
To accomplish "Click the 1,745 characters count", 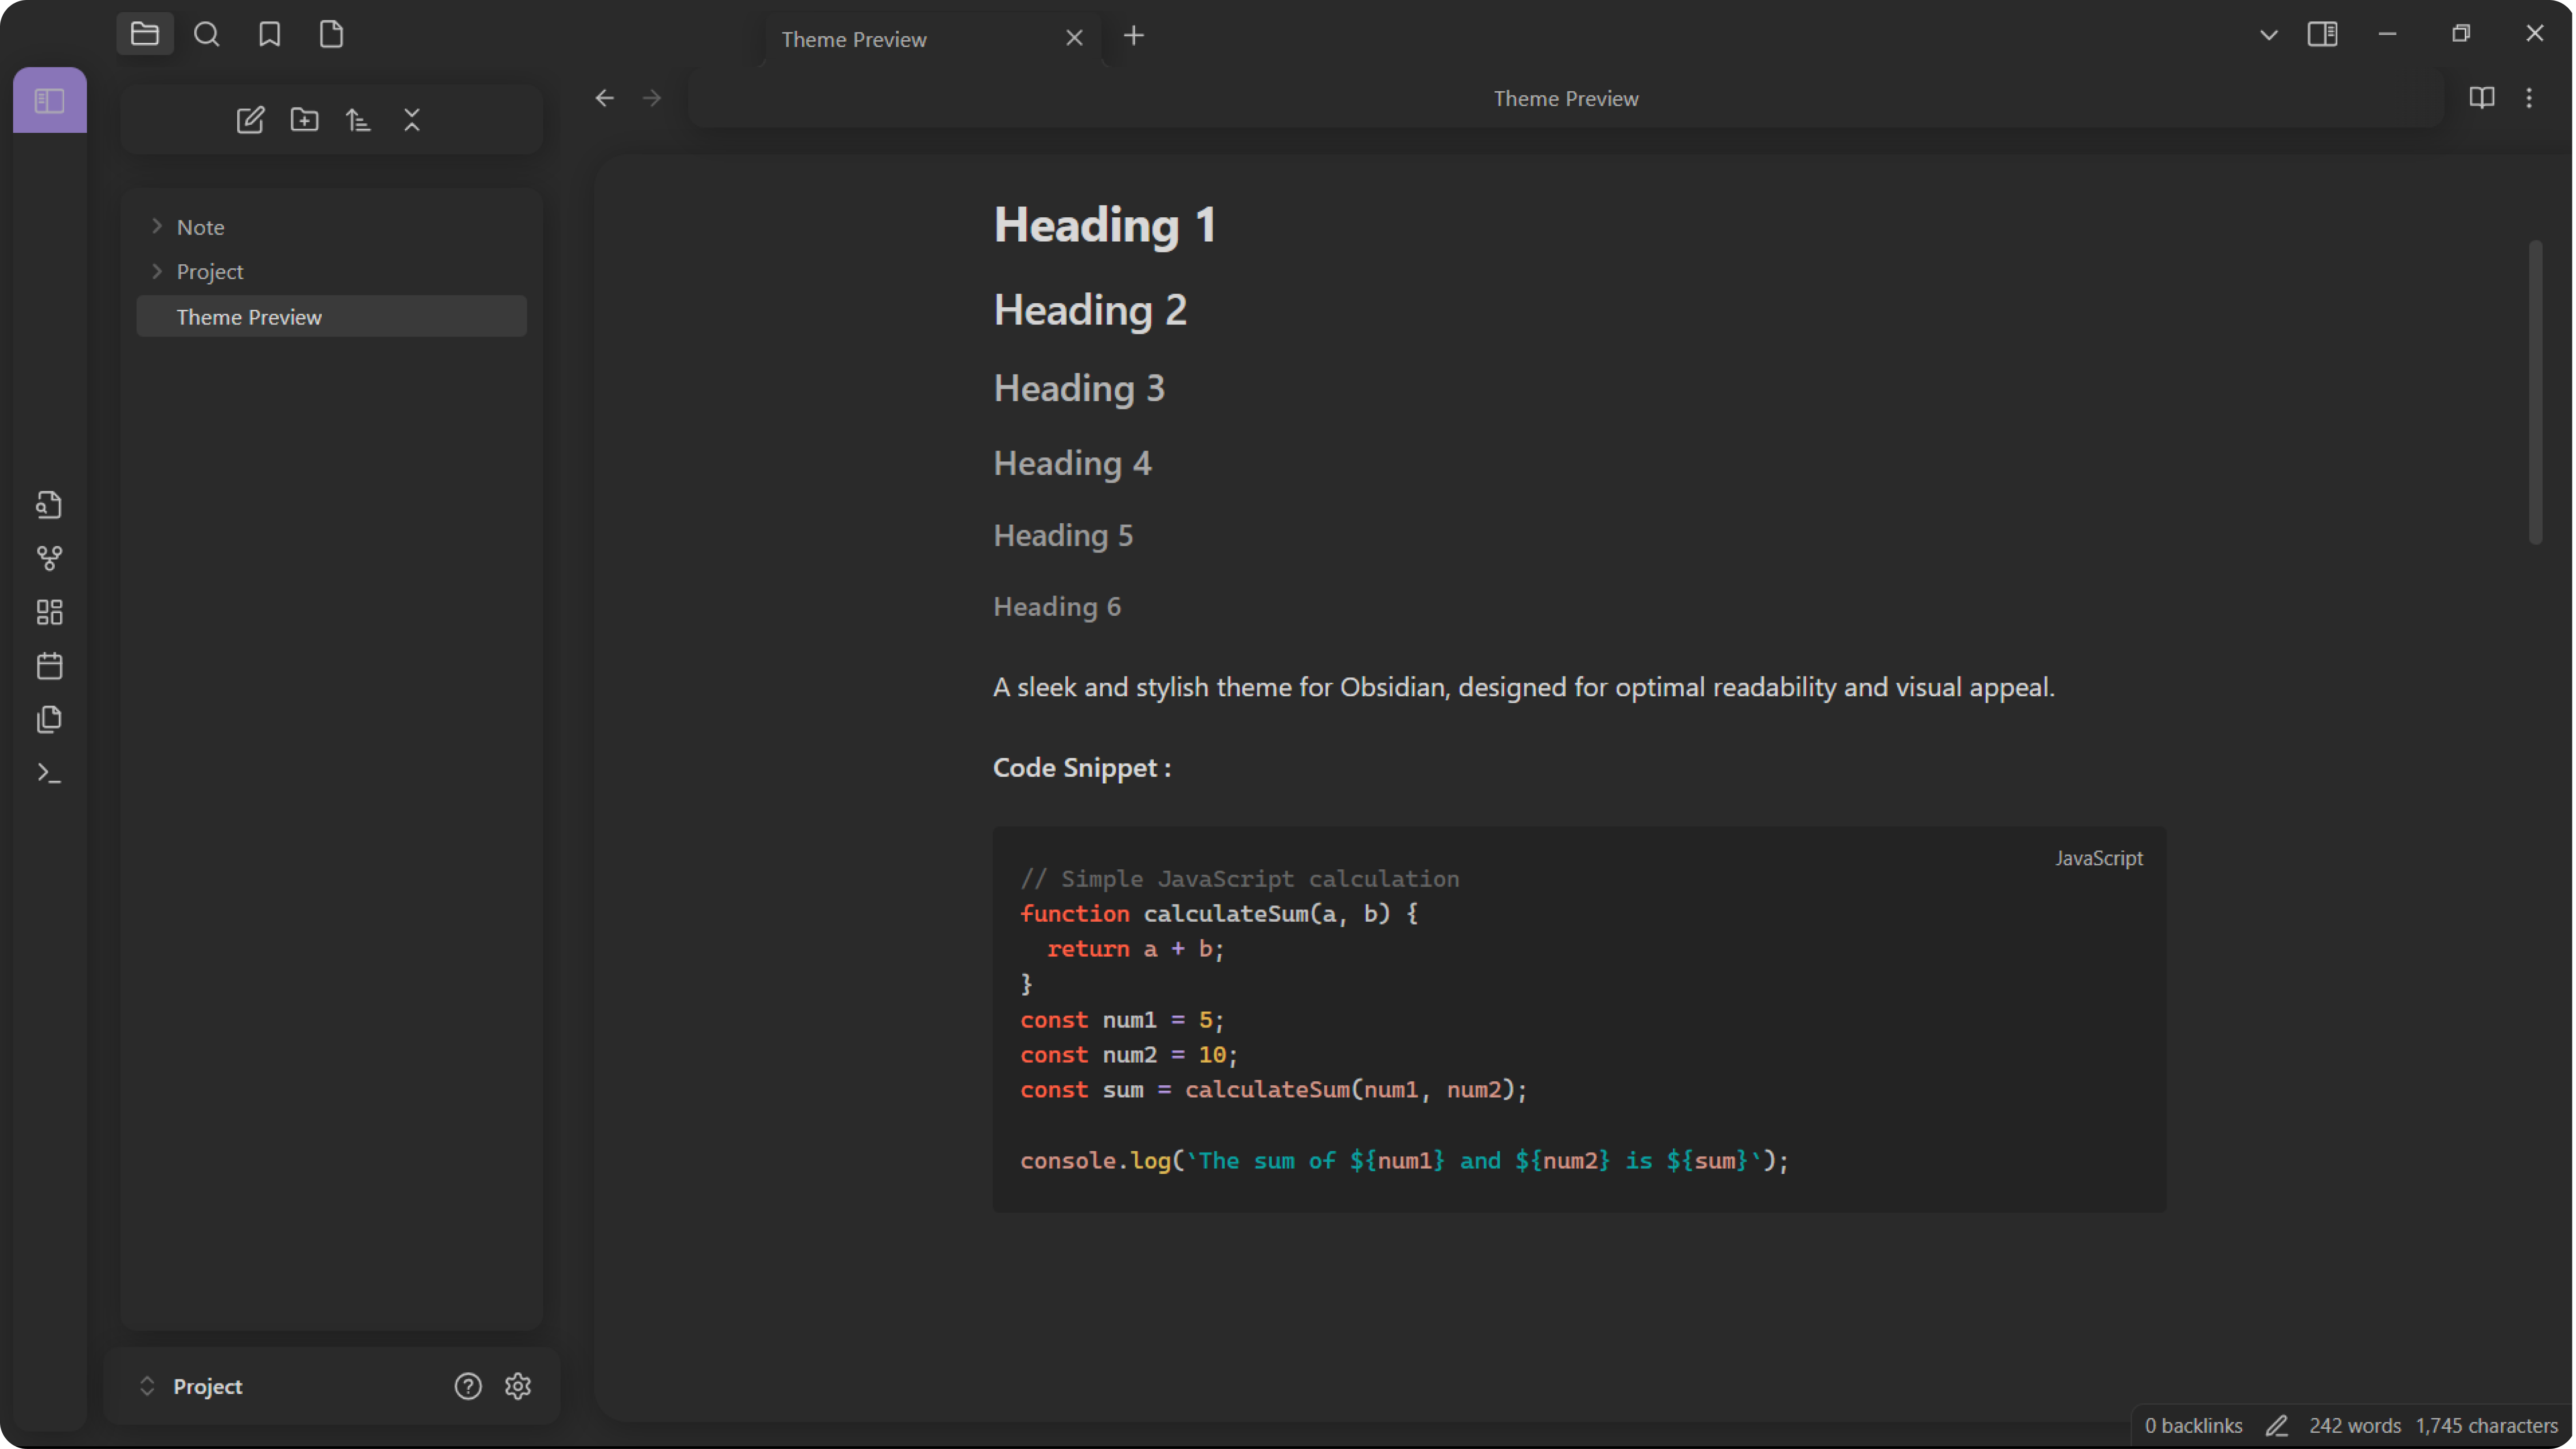I will coord(2487,1426).
